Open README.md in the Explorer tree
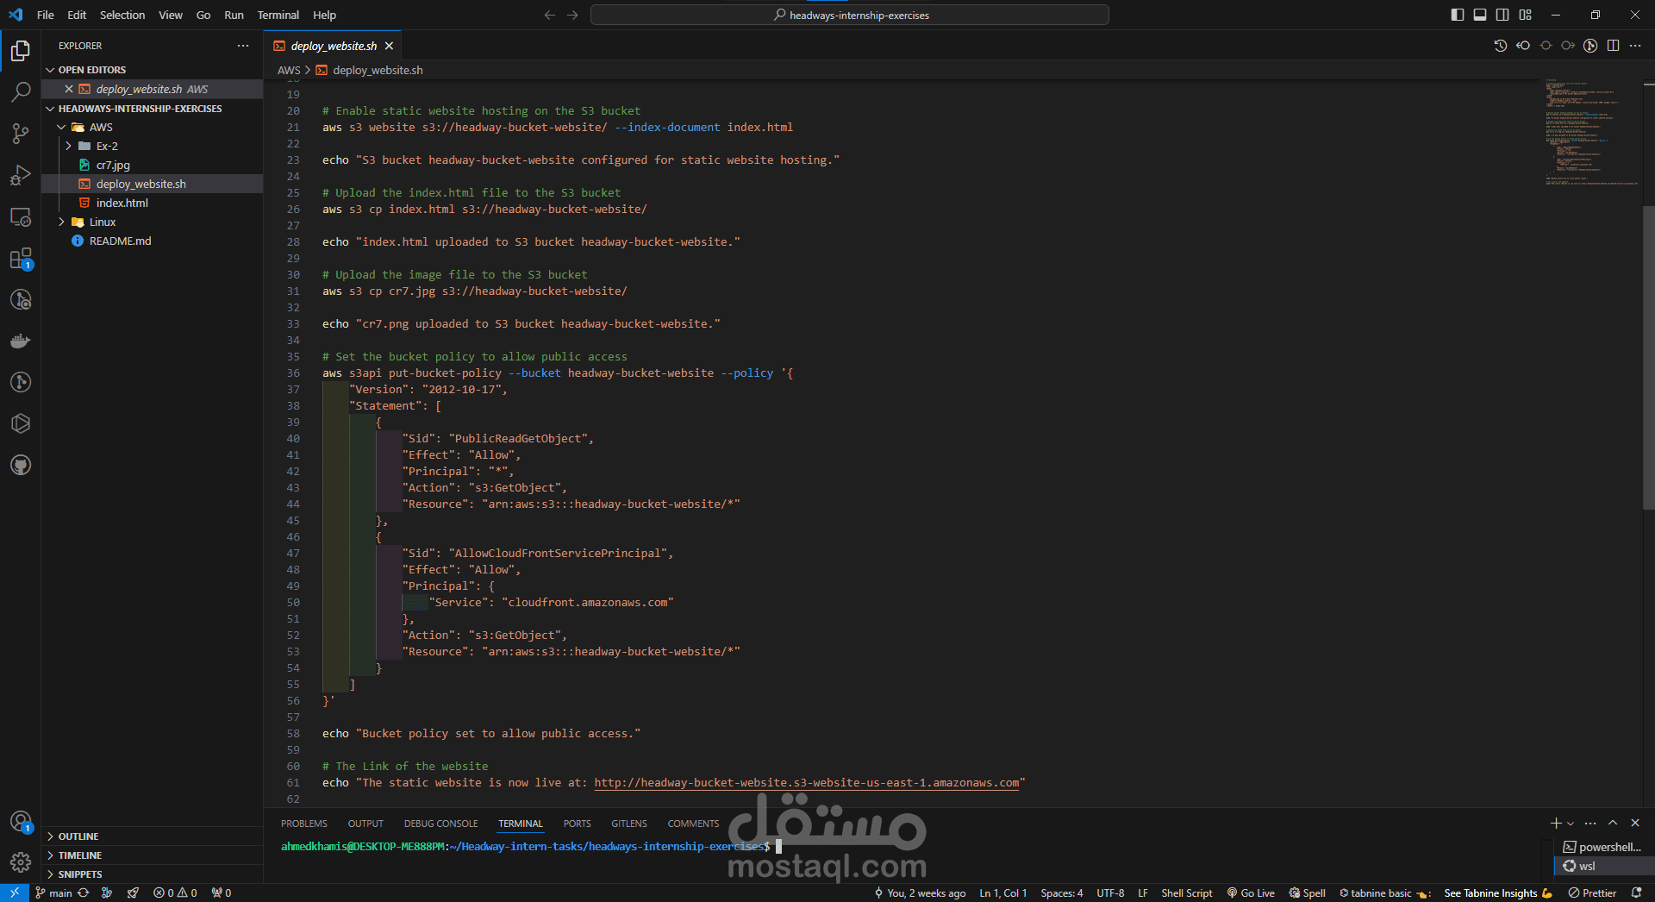Screen dimensions: 1655x902 [x=152, y=241]
